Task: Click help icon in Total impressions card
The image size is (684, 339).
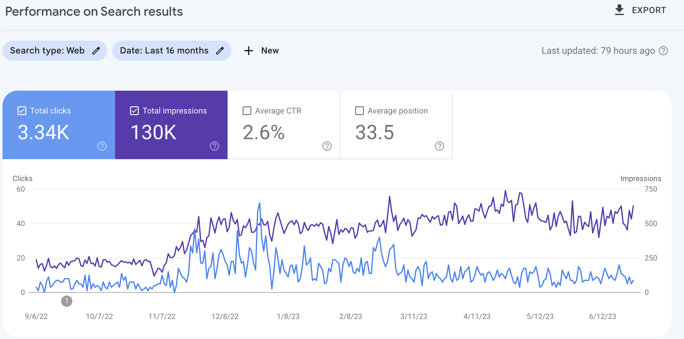Action: coord(214,146)
